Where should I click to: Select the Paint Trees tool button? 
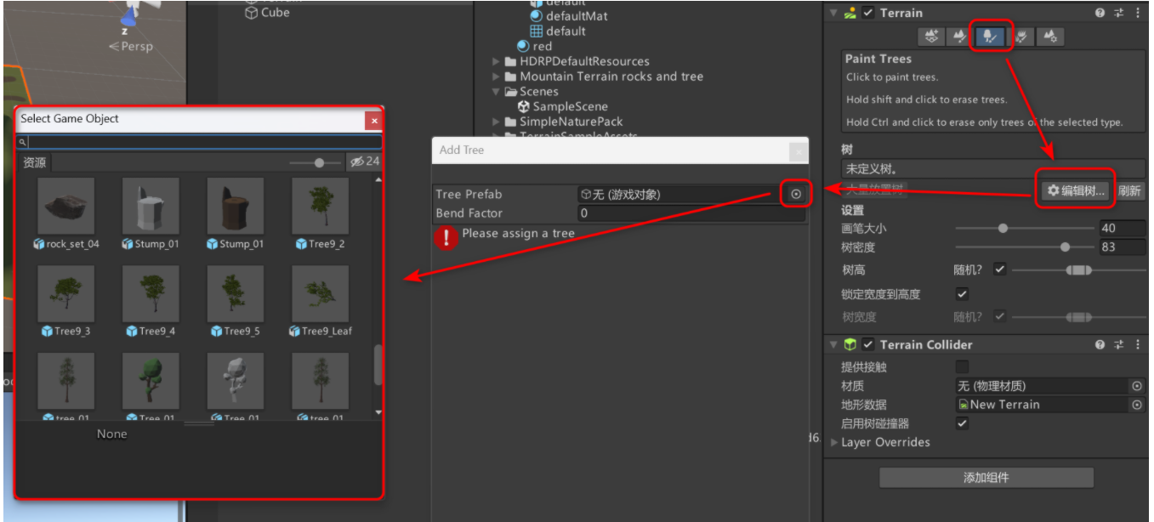[x=991, y=37]
